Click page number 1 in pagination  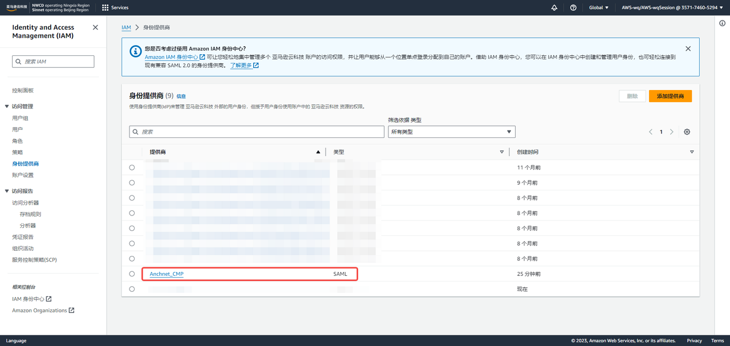coord(661,132)
